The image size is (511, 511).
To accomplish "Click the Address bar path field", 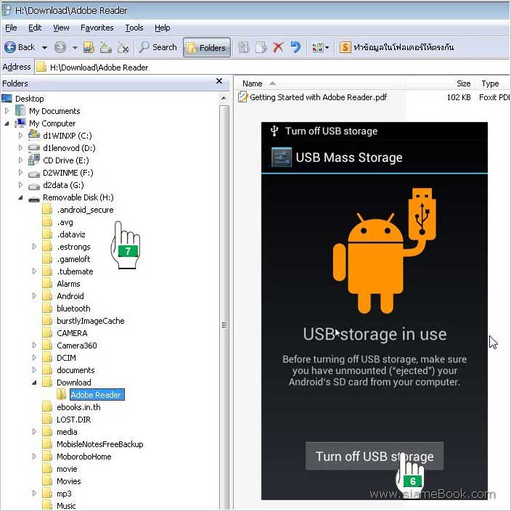I will coord(272,68).
